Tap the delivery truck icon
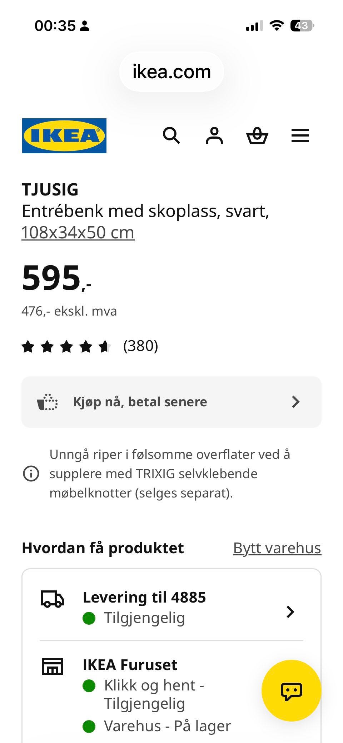The image size is (343, 743). click(x=52, y=599)
